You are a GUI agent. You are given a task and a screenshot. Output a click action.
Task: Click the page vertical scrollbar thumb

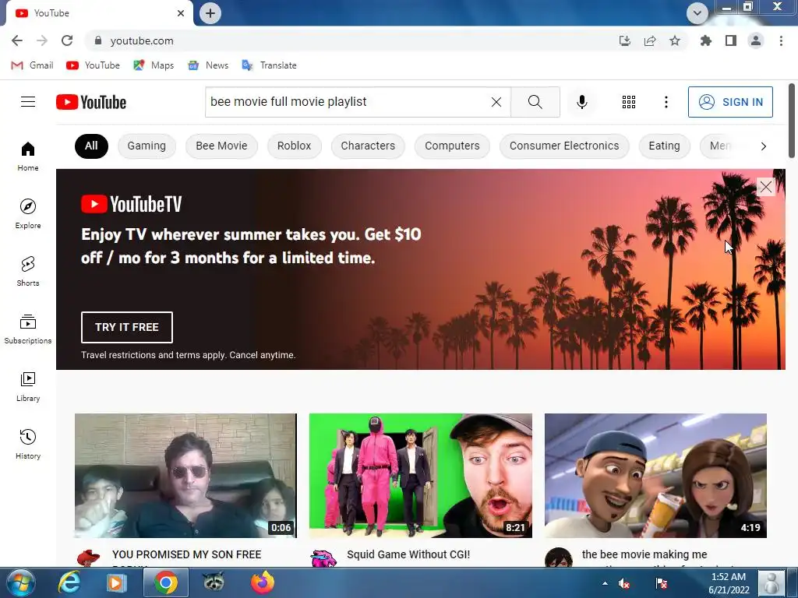792,121
